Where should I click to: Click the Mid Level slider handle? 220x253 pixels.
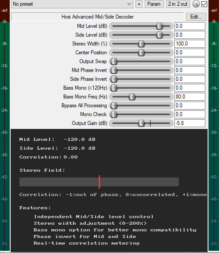pyautogui.click(x=159, y=26)
